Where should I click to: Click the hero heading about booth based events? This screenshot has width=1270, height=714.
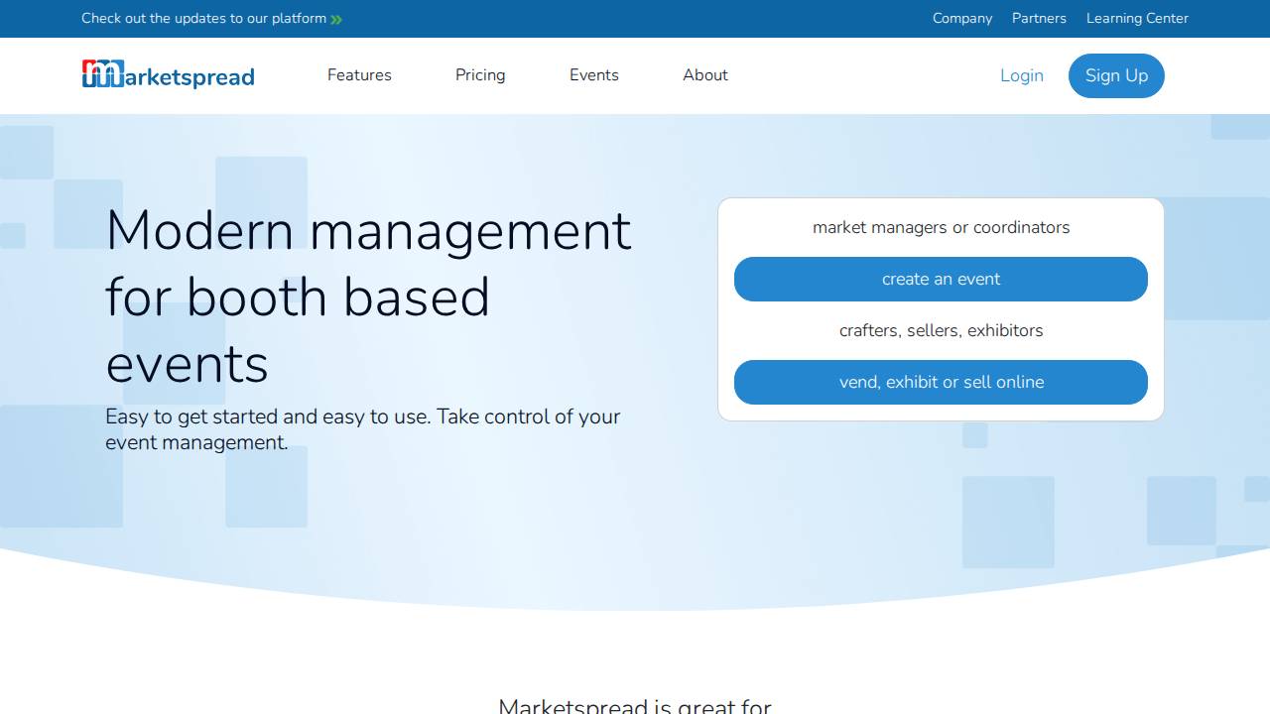368,297
